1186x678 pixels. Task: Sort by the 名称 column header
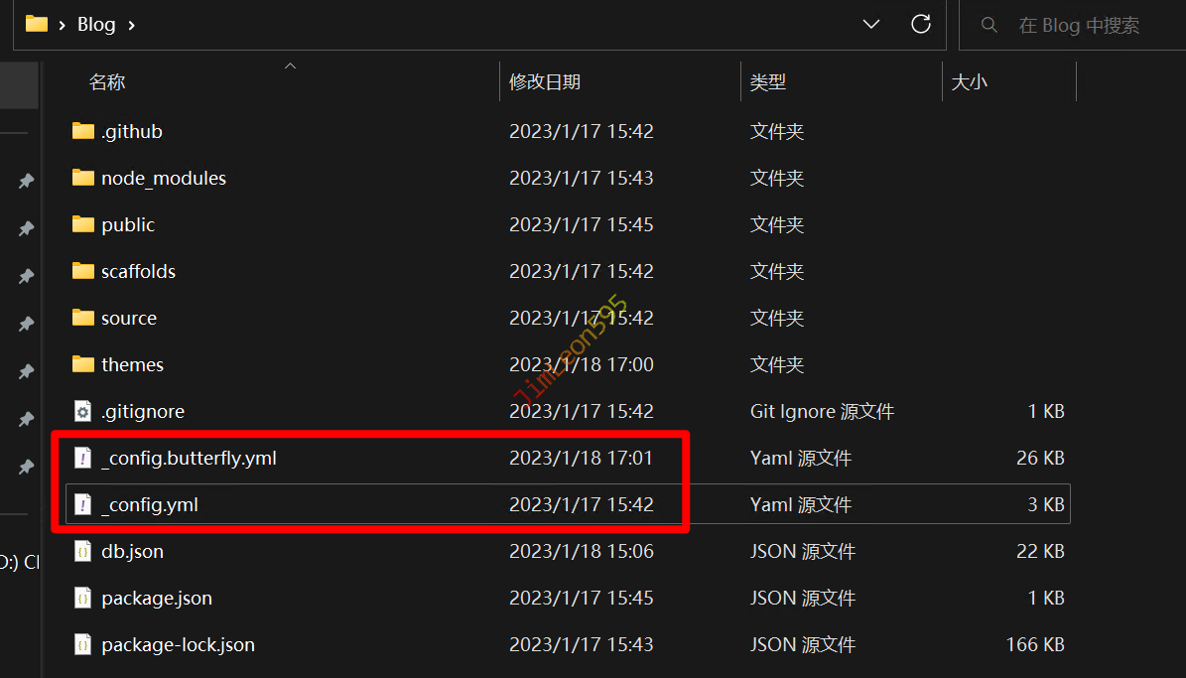(x=107, y=82)
